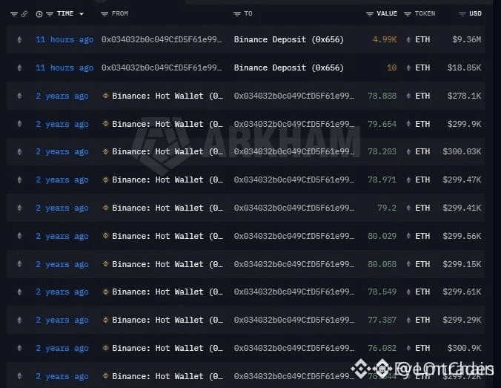This screenshot has height=388, width=501.
Task: Select USD amount $299.29K
Action: [462, 320]
